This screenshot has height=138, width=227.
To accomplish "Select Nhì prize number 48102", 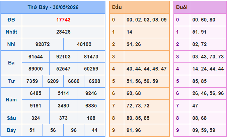I will pyautogui.click(x=84, y=44).
